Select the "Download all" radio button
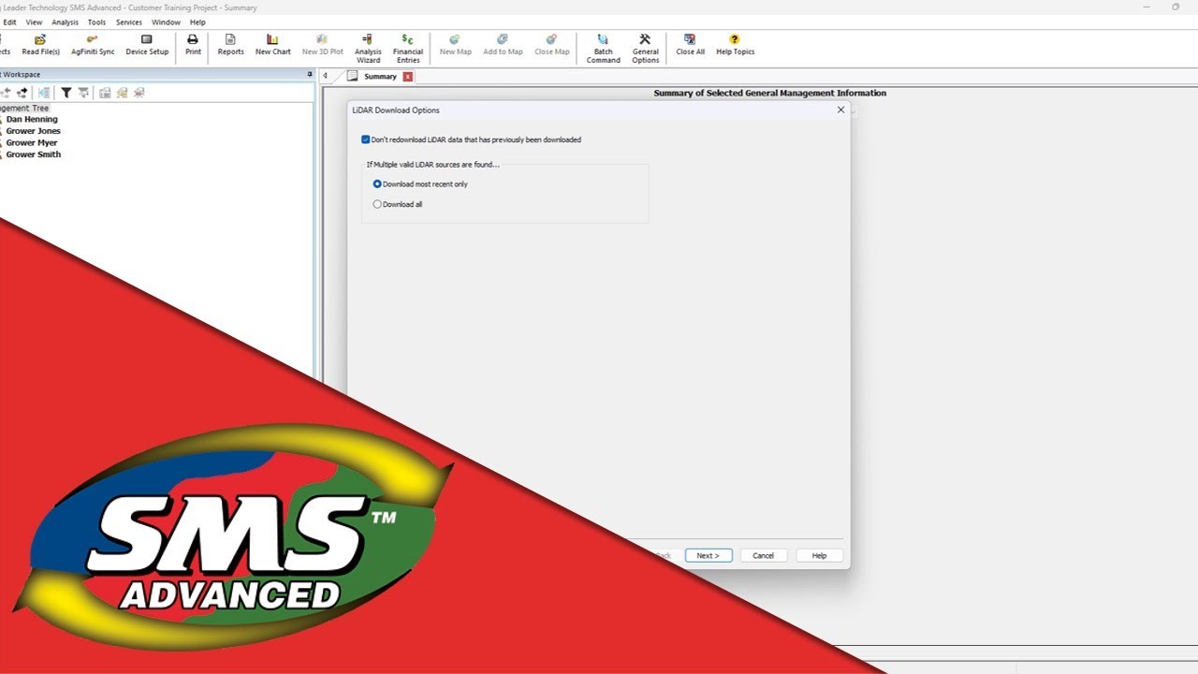This screenshot has height=674, width=1198. click(377, 204)
